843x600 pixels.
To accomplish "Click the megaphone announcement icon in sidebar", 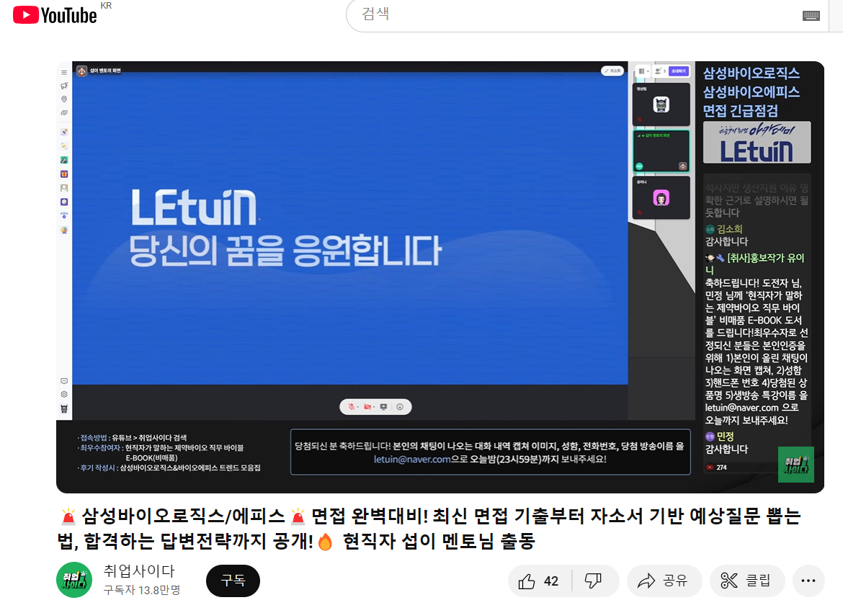I will click(x=64, y=86).
